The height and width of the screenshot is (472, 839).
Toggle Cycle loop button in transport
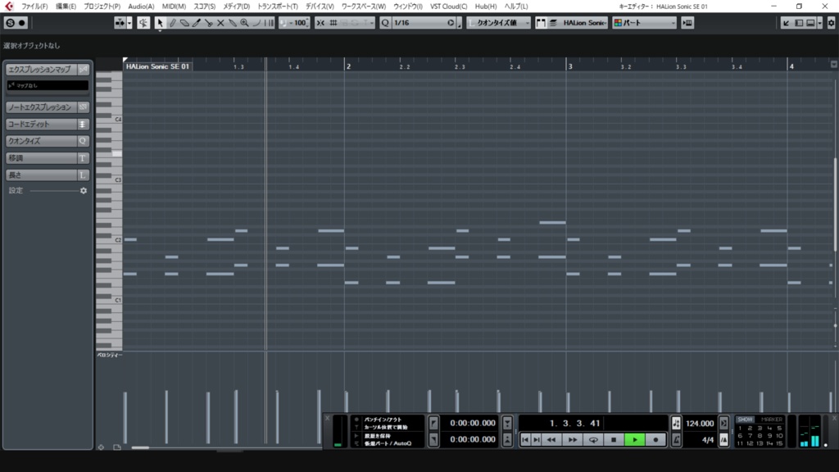point(593,440)
